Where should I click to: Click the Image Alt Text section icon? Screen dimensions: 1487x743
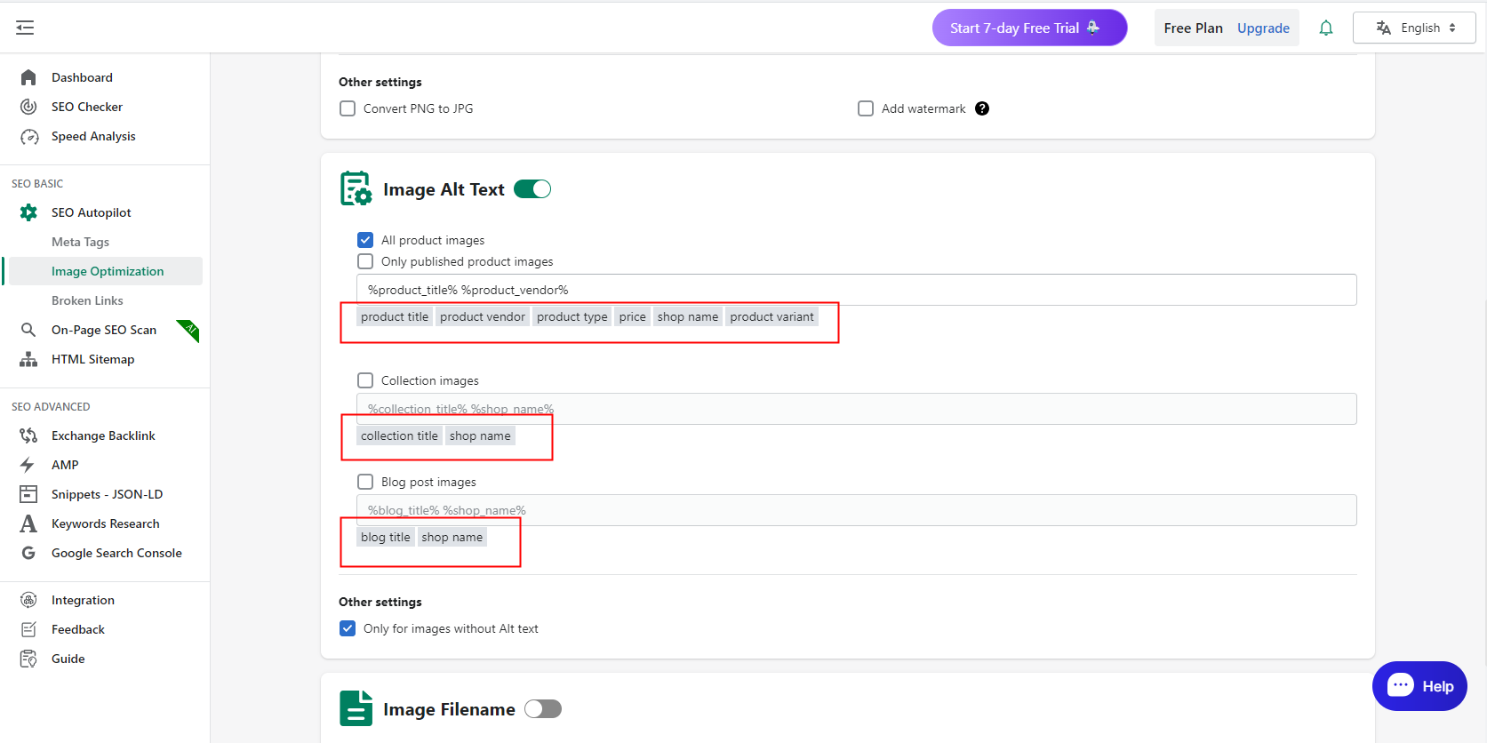click(x=356, y=188)
